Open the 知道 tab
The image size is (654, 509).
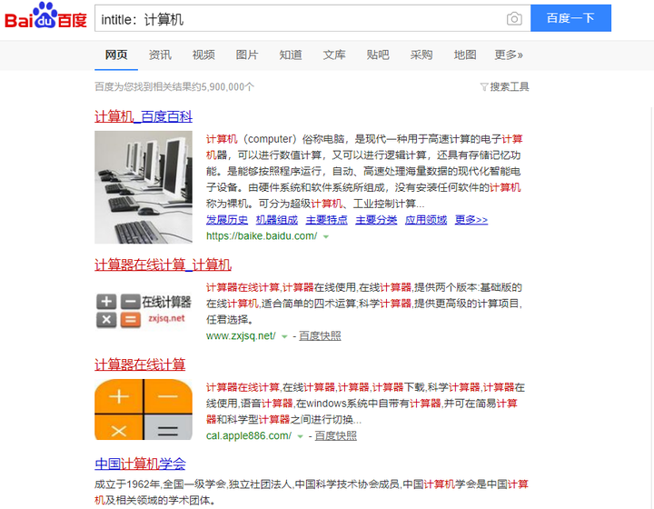(x=291, y=55)
